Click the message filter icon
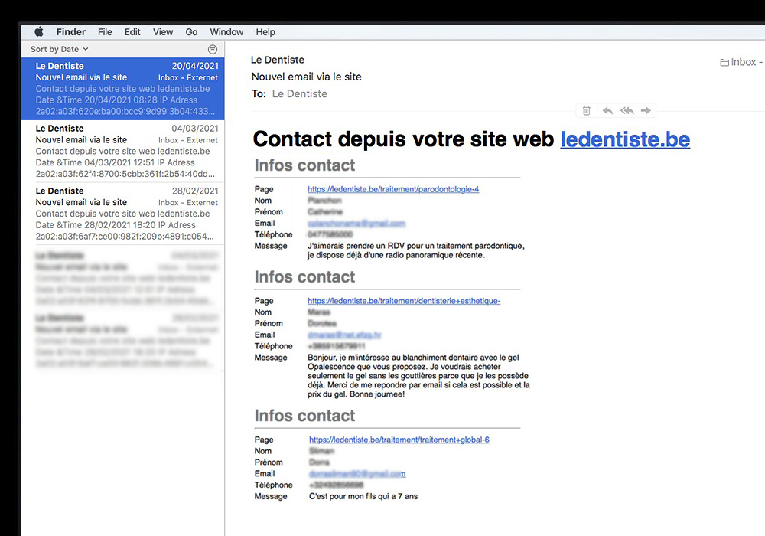This screenshot has width=765, height=536. pyautogui.click(x=213, y=49)
